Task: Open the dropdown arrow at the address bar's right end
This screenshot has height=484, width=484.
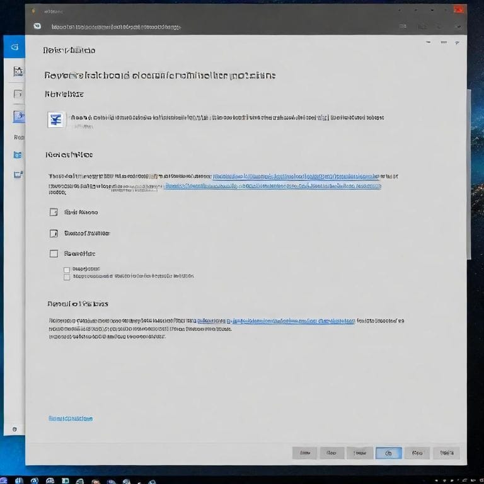Action: click(459, 27)
